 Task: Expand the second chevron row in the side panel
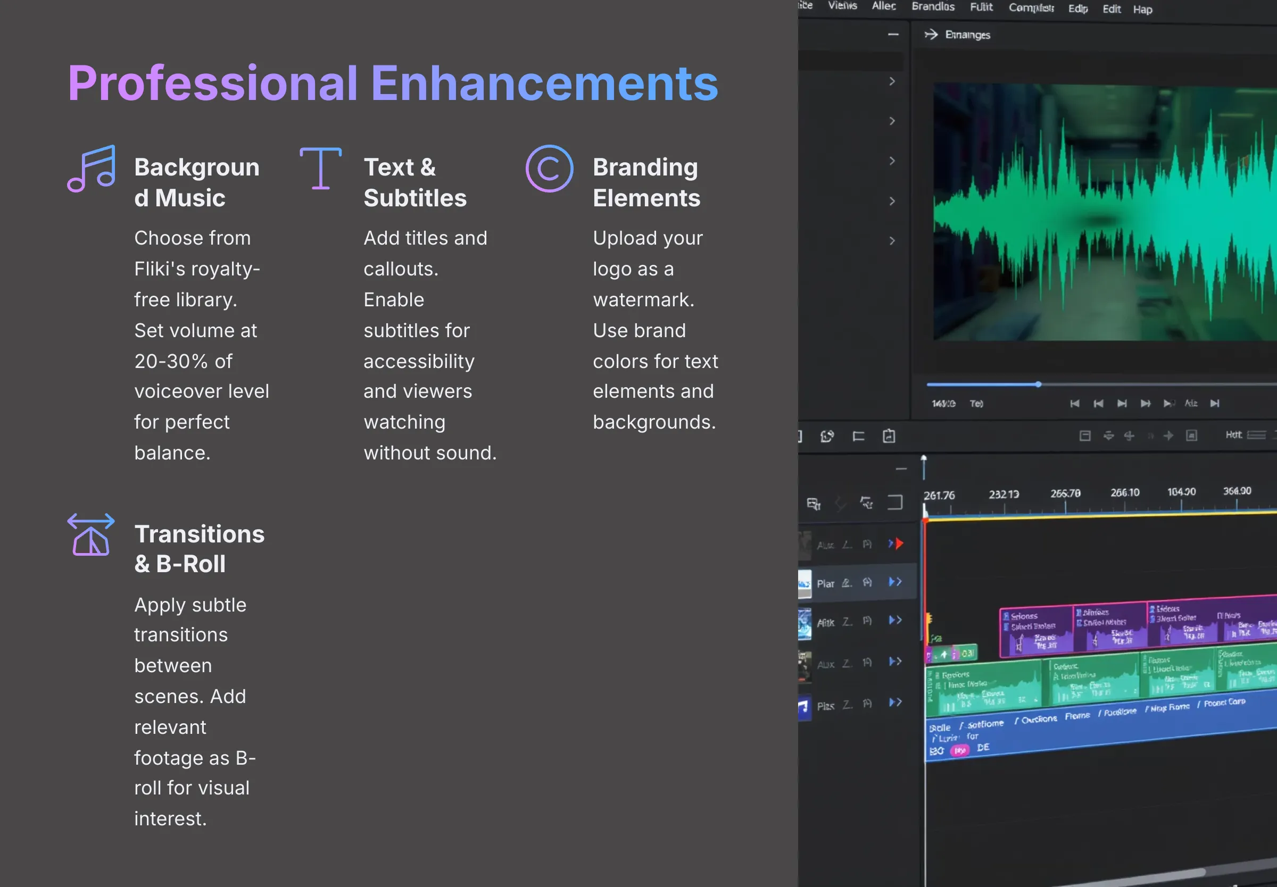point(892,121)
